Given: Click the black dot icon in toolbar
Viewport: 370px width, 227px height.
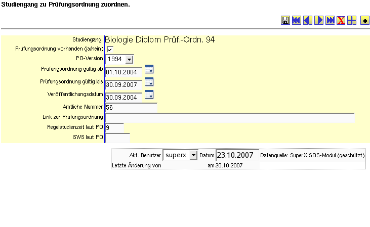Looking at the screenshot, I should (x=364, y=20).
